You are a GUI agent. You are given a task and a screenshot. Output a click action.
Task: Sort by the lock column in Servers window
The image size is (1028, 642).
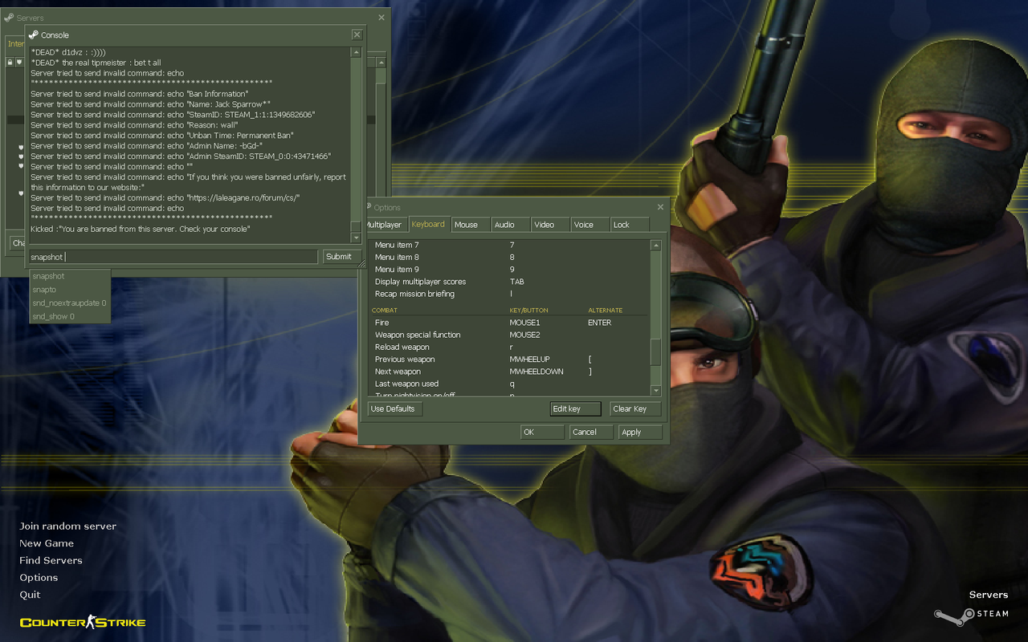pyautogui.click(x=10, y=63)
